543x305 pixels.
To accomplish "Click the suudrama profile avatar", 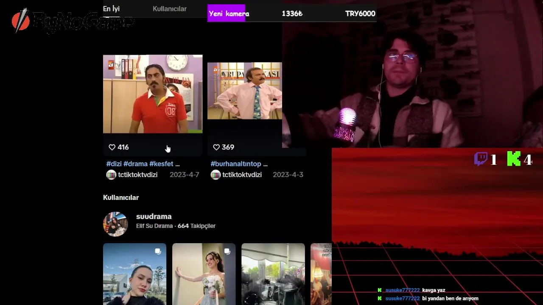I will pos(115,224).
